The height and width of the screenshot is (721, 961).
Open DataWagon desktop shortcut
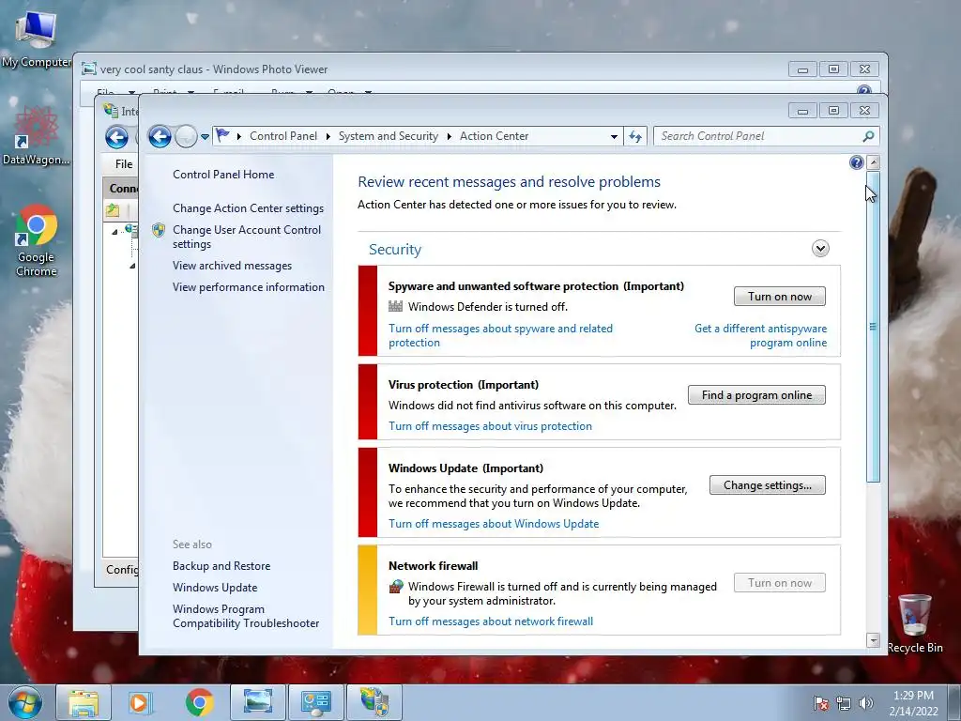36,135
